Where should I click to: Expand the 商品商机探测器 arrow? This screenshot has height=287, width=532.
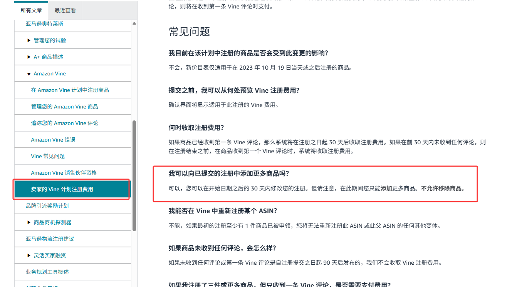pyautogui.click(x=29, y=222)
